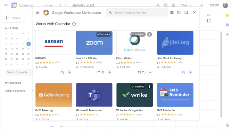Open the account avatar menu

(225, 5)
